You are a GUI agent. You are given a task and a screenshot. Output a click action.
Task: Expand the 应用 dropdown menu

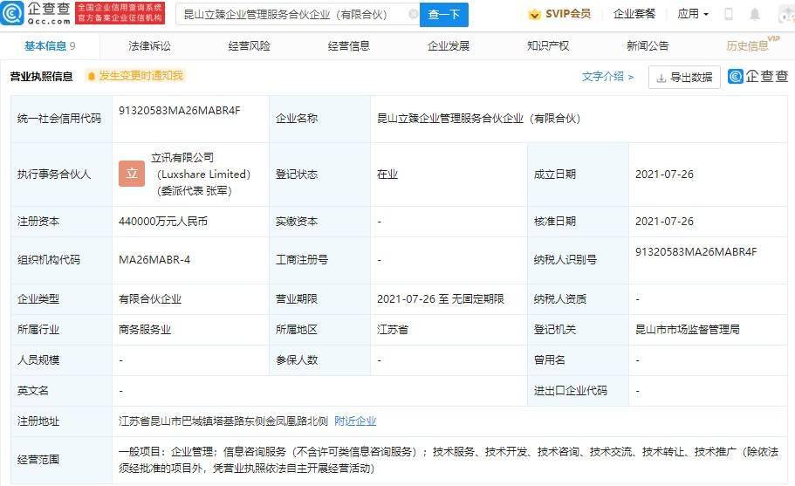[x=693, y=14]
